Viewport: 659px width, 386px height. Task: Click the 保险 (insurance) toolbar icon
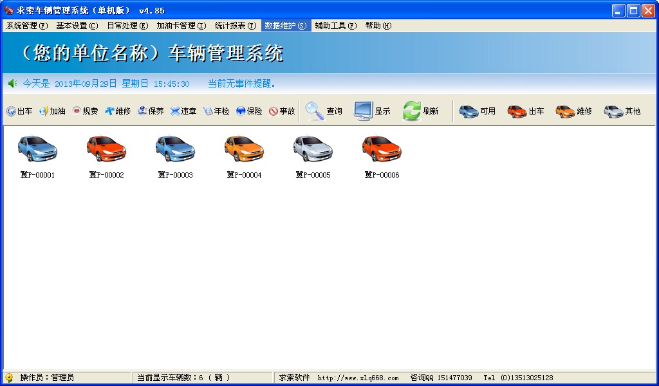pyautogui.click(x=248, y=110)
